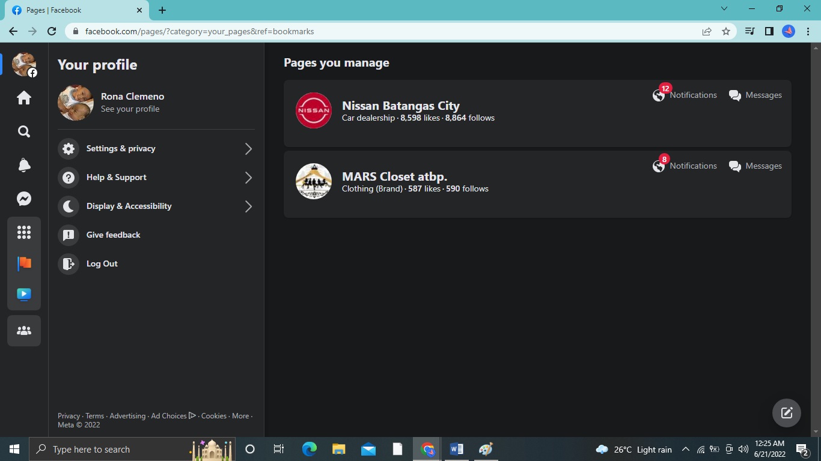Click the Settings & privacy gear icon
This screenshot has width=821, height=461.
pyautogui.click(x=69, y=148)
